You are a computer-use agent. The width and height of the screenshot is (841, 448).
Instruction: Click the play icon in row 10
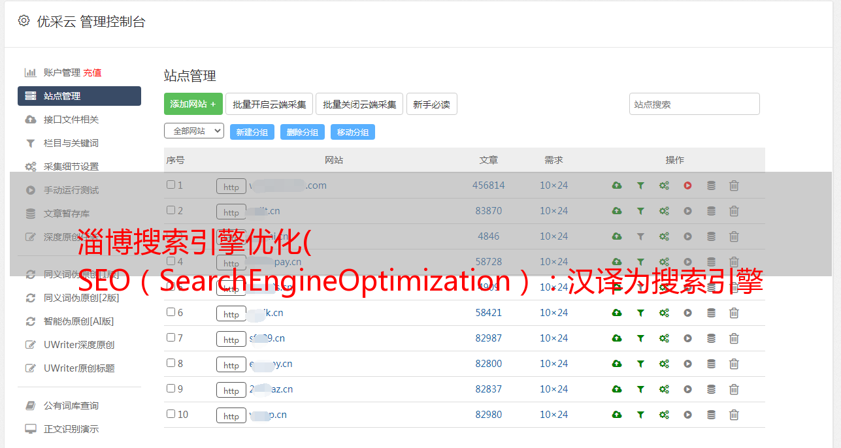coord(687,415)
